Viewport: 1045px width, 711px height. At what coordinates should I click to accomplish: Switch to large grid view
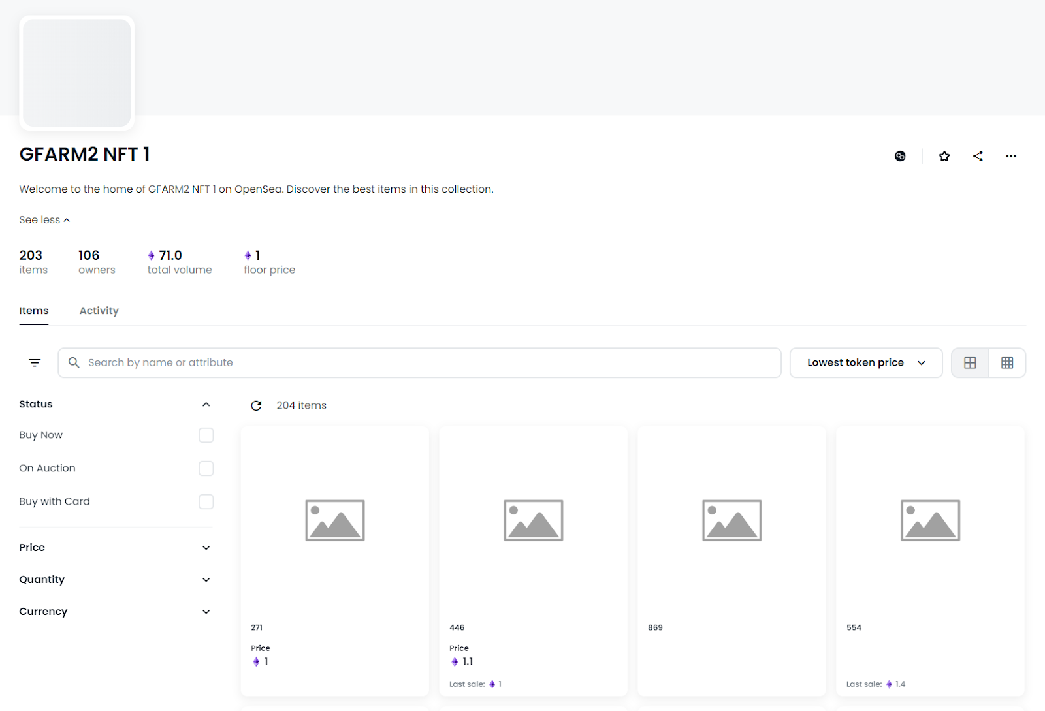point(970,362)
